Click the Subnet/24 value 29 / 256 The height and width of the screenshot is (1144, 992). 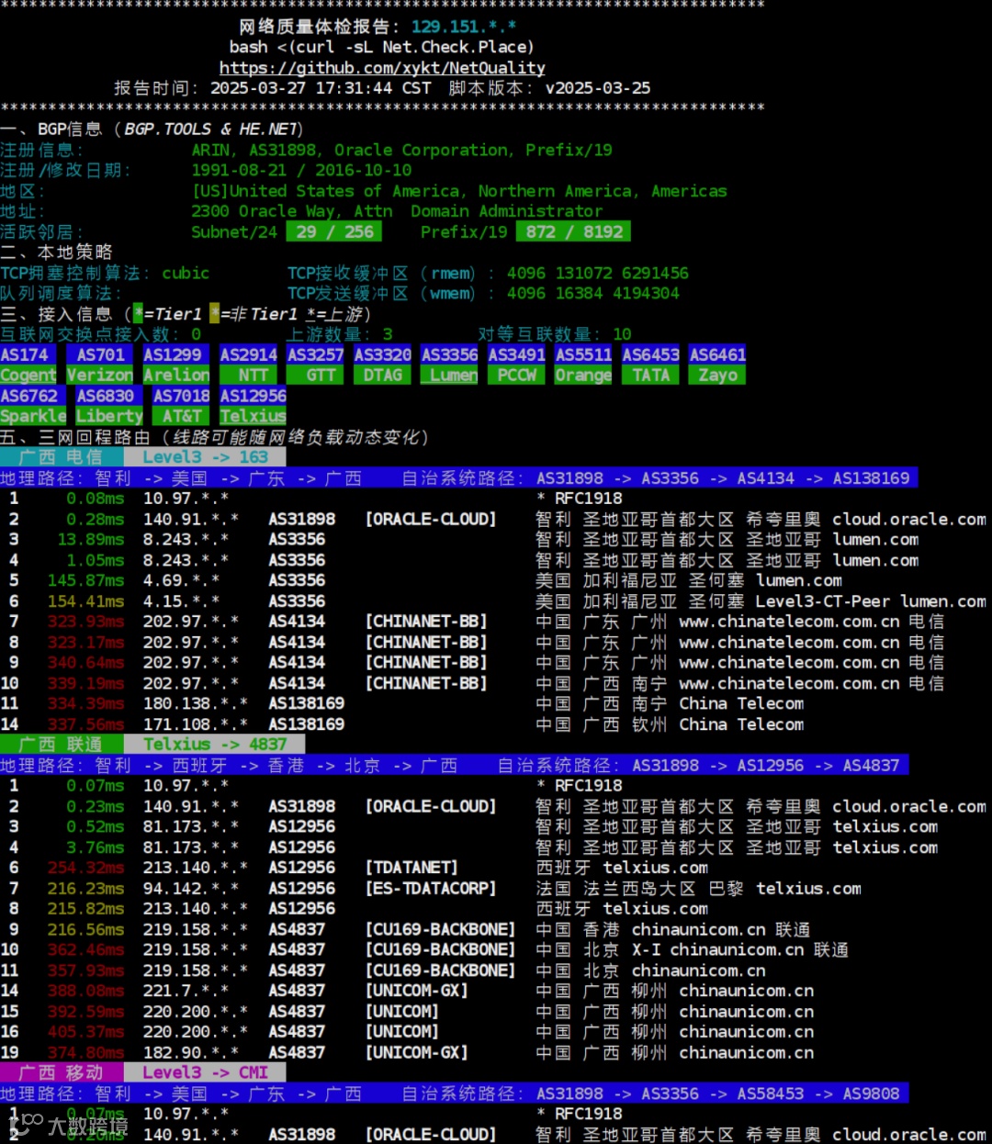point(334,231)
